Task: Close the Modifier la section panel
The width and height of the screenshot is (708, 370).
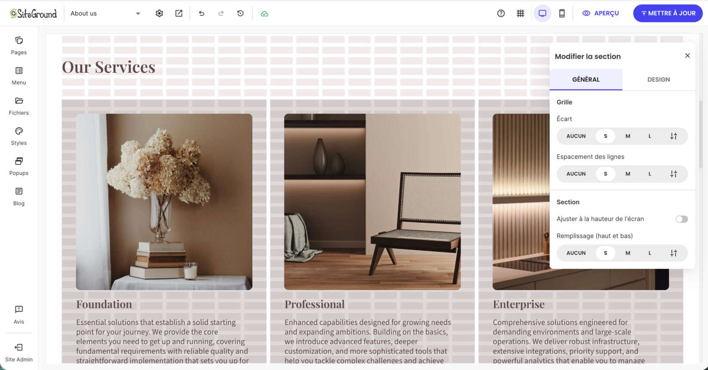Action: (x=687, y=55)
